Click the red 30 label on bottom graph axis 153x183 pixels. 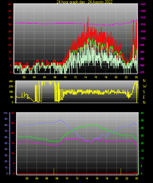pos(13,113)
